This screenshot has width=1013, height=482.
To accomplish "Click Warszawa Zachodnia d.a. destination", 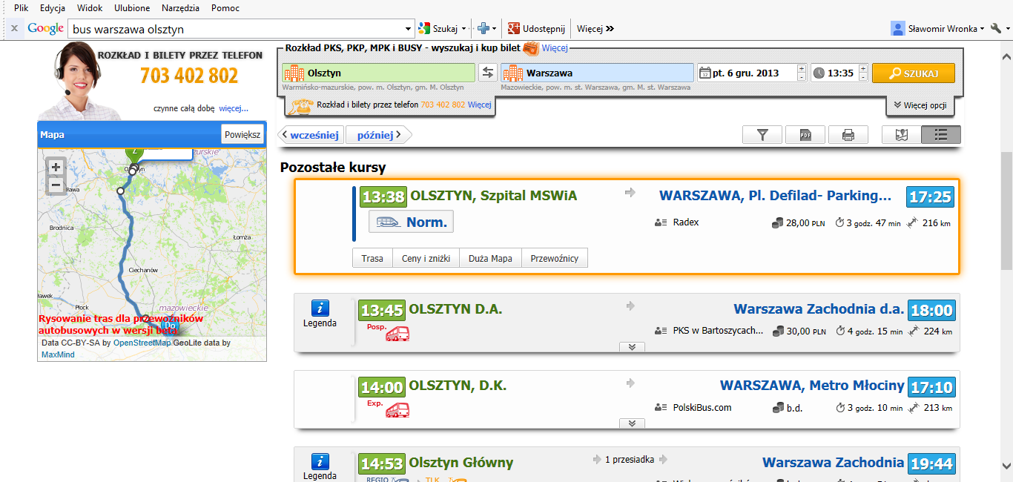I will coord(819,309).
